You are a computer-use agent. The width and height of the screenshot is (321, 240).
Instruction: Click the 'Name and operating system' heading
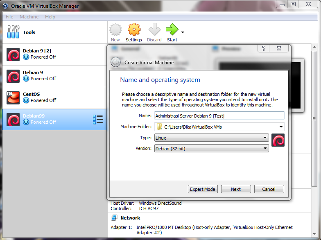[x=160, y=79]
